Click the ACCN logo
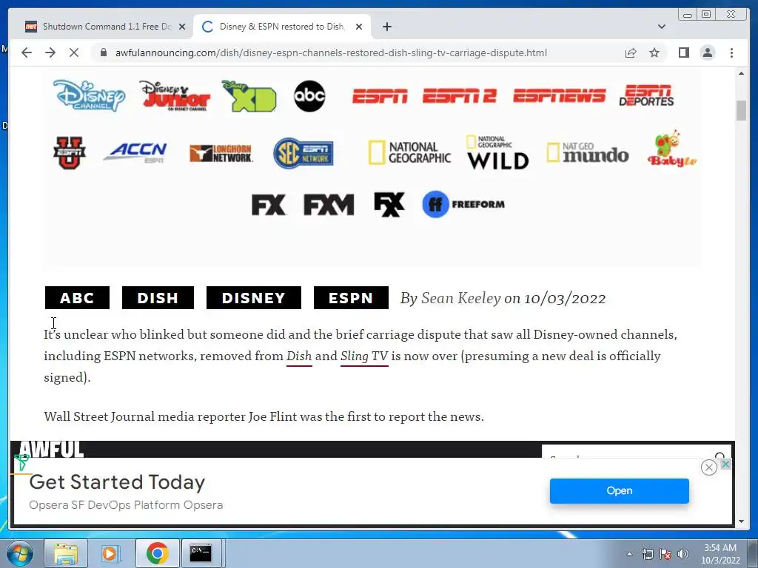 (136, 152)
